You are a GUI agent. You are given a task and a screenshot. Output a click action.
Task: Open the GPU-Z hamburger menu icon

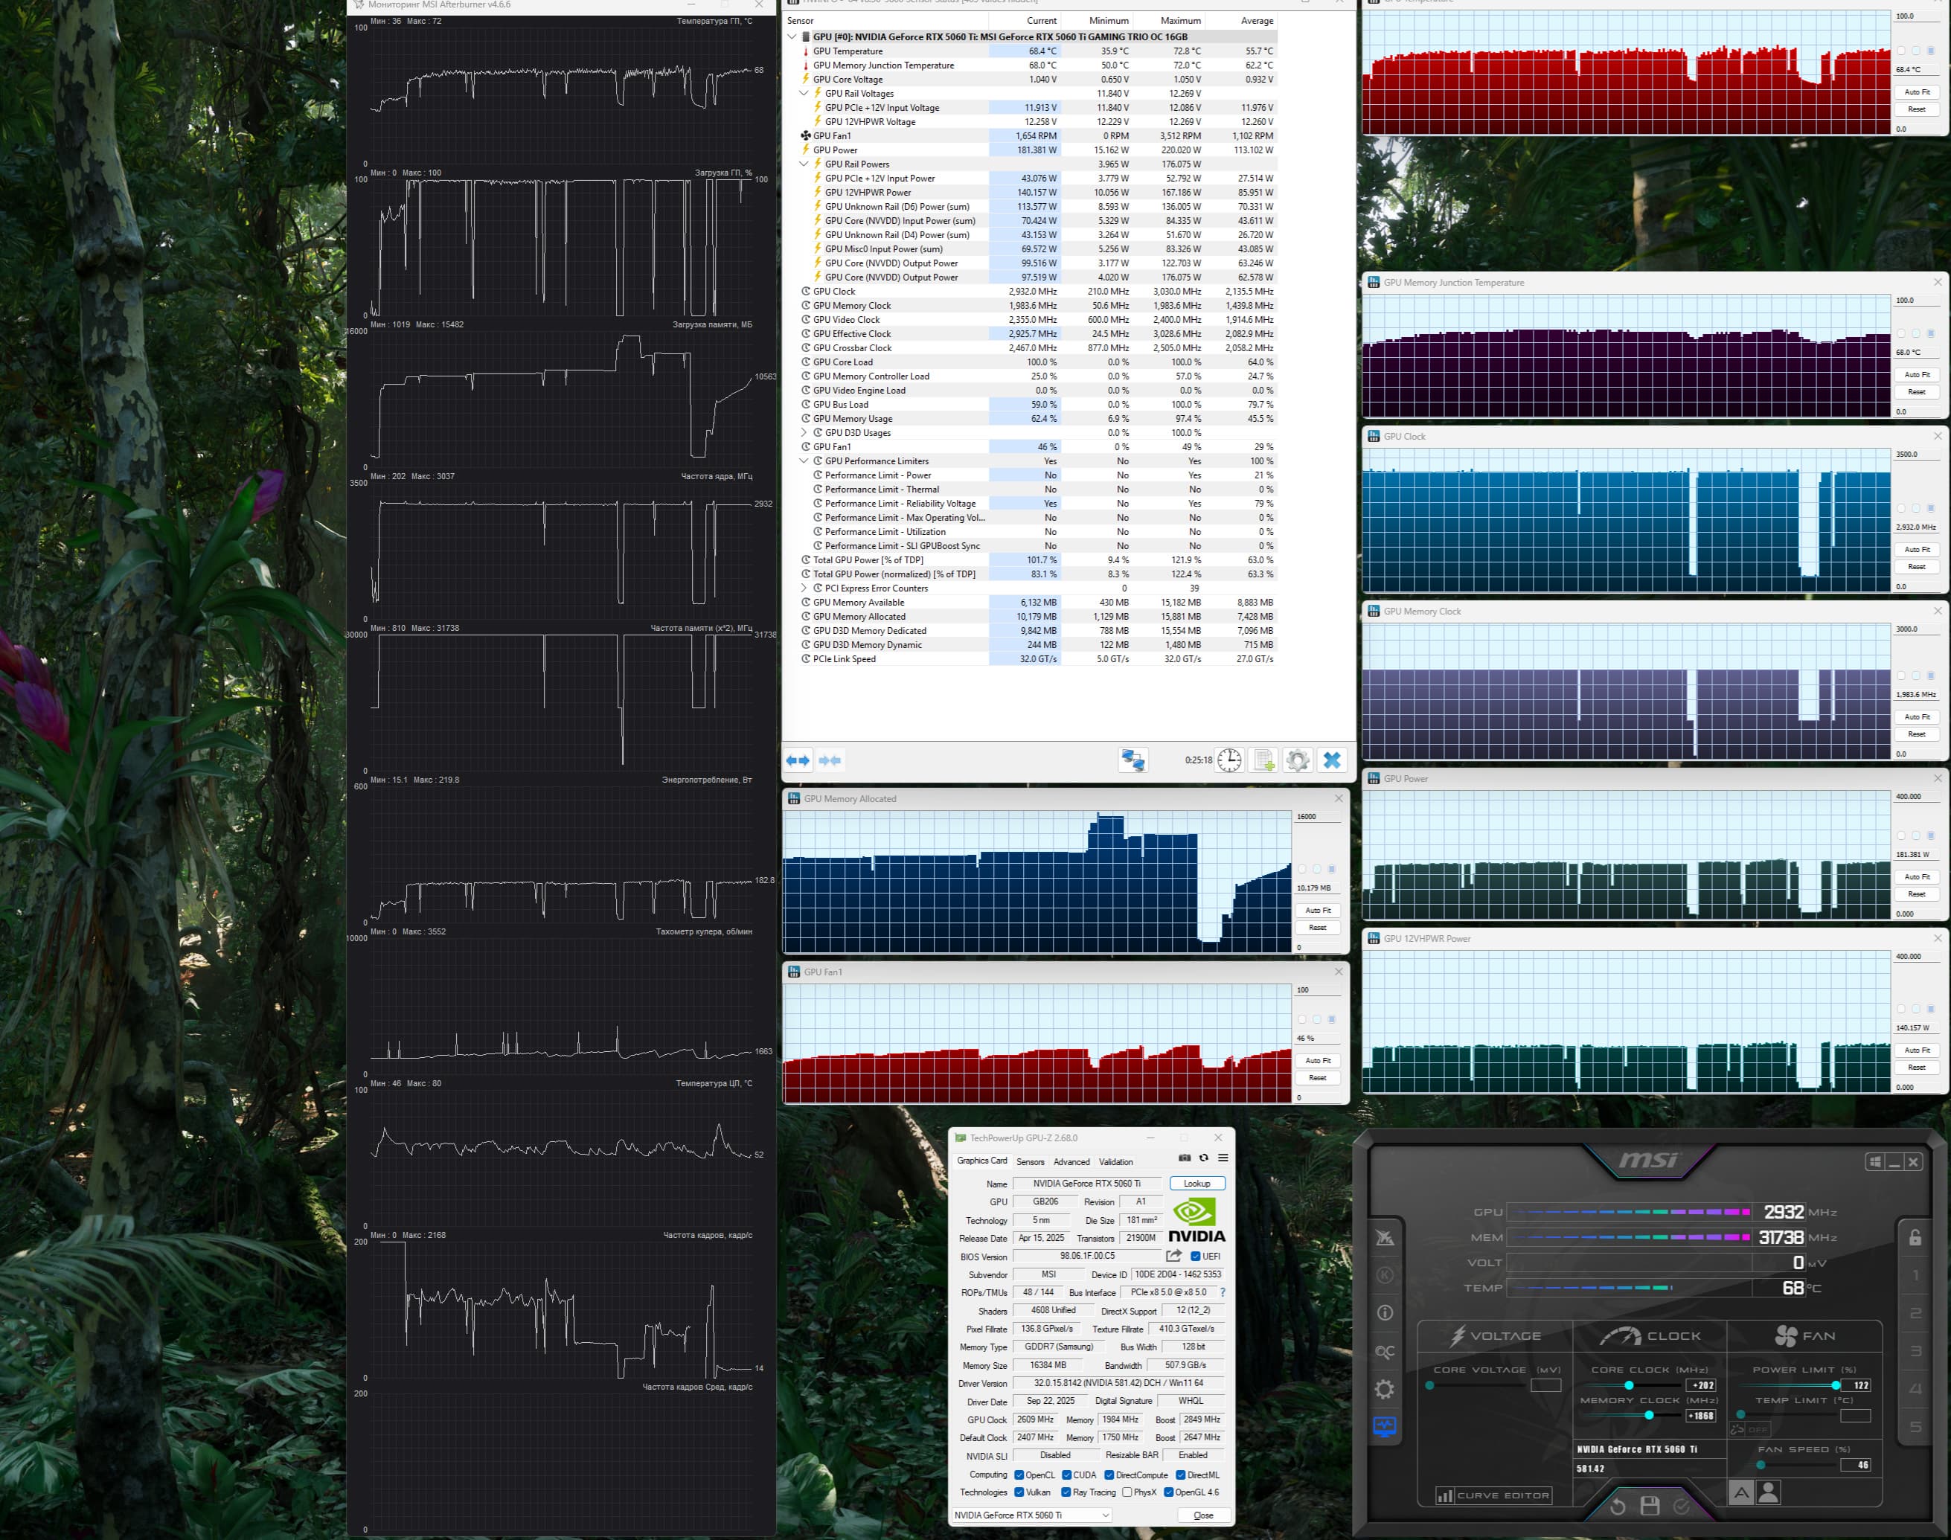(1223, 1158)
